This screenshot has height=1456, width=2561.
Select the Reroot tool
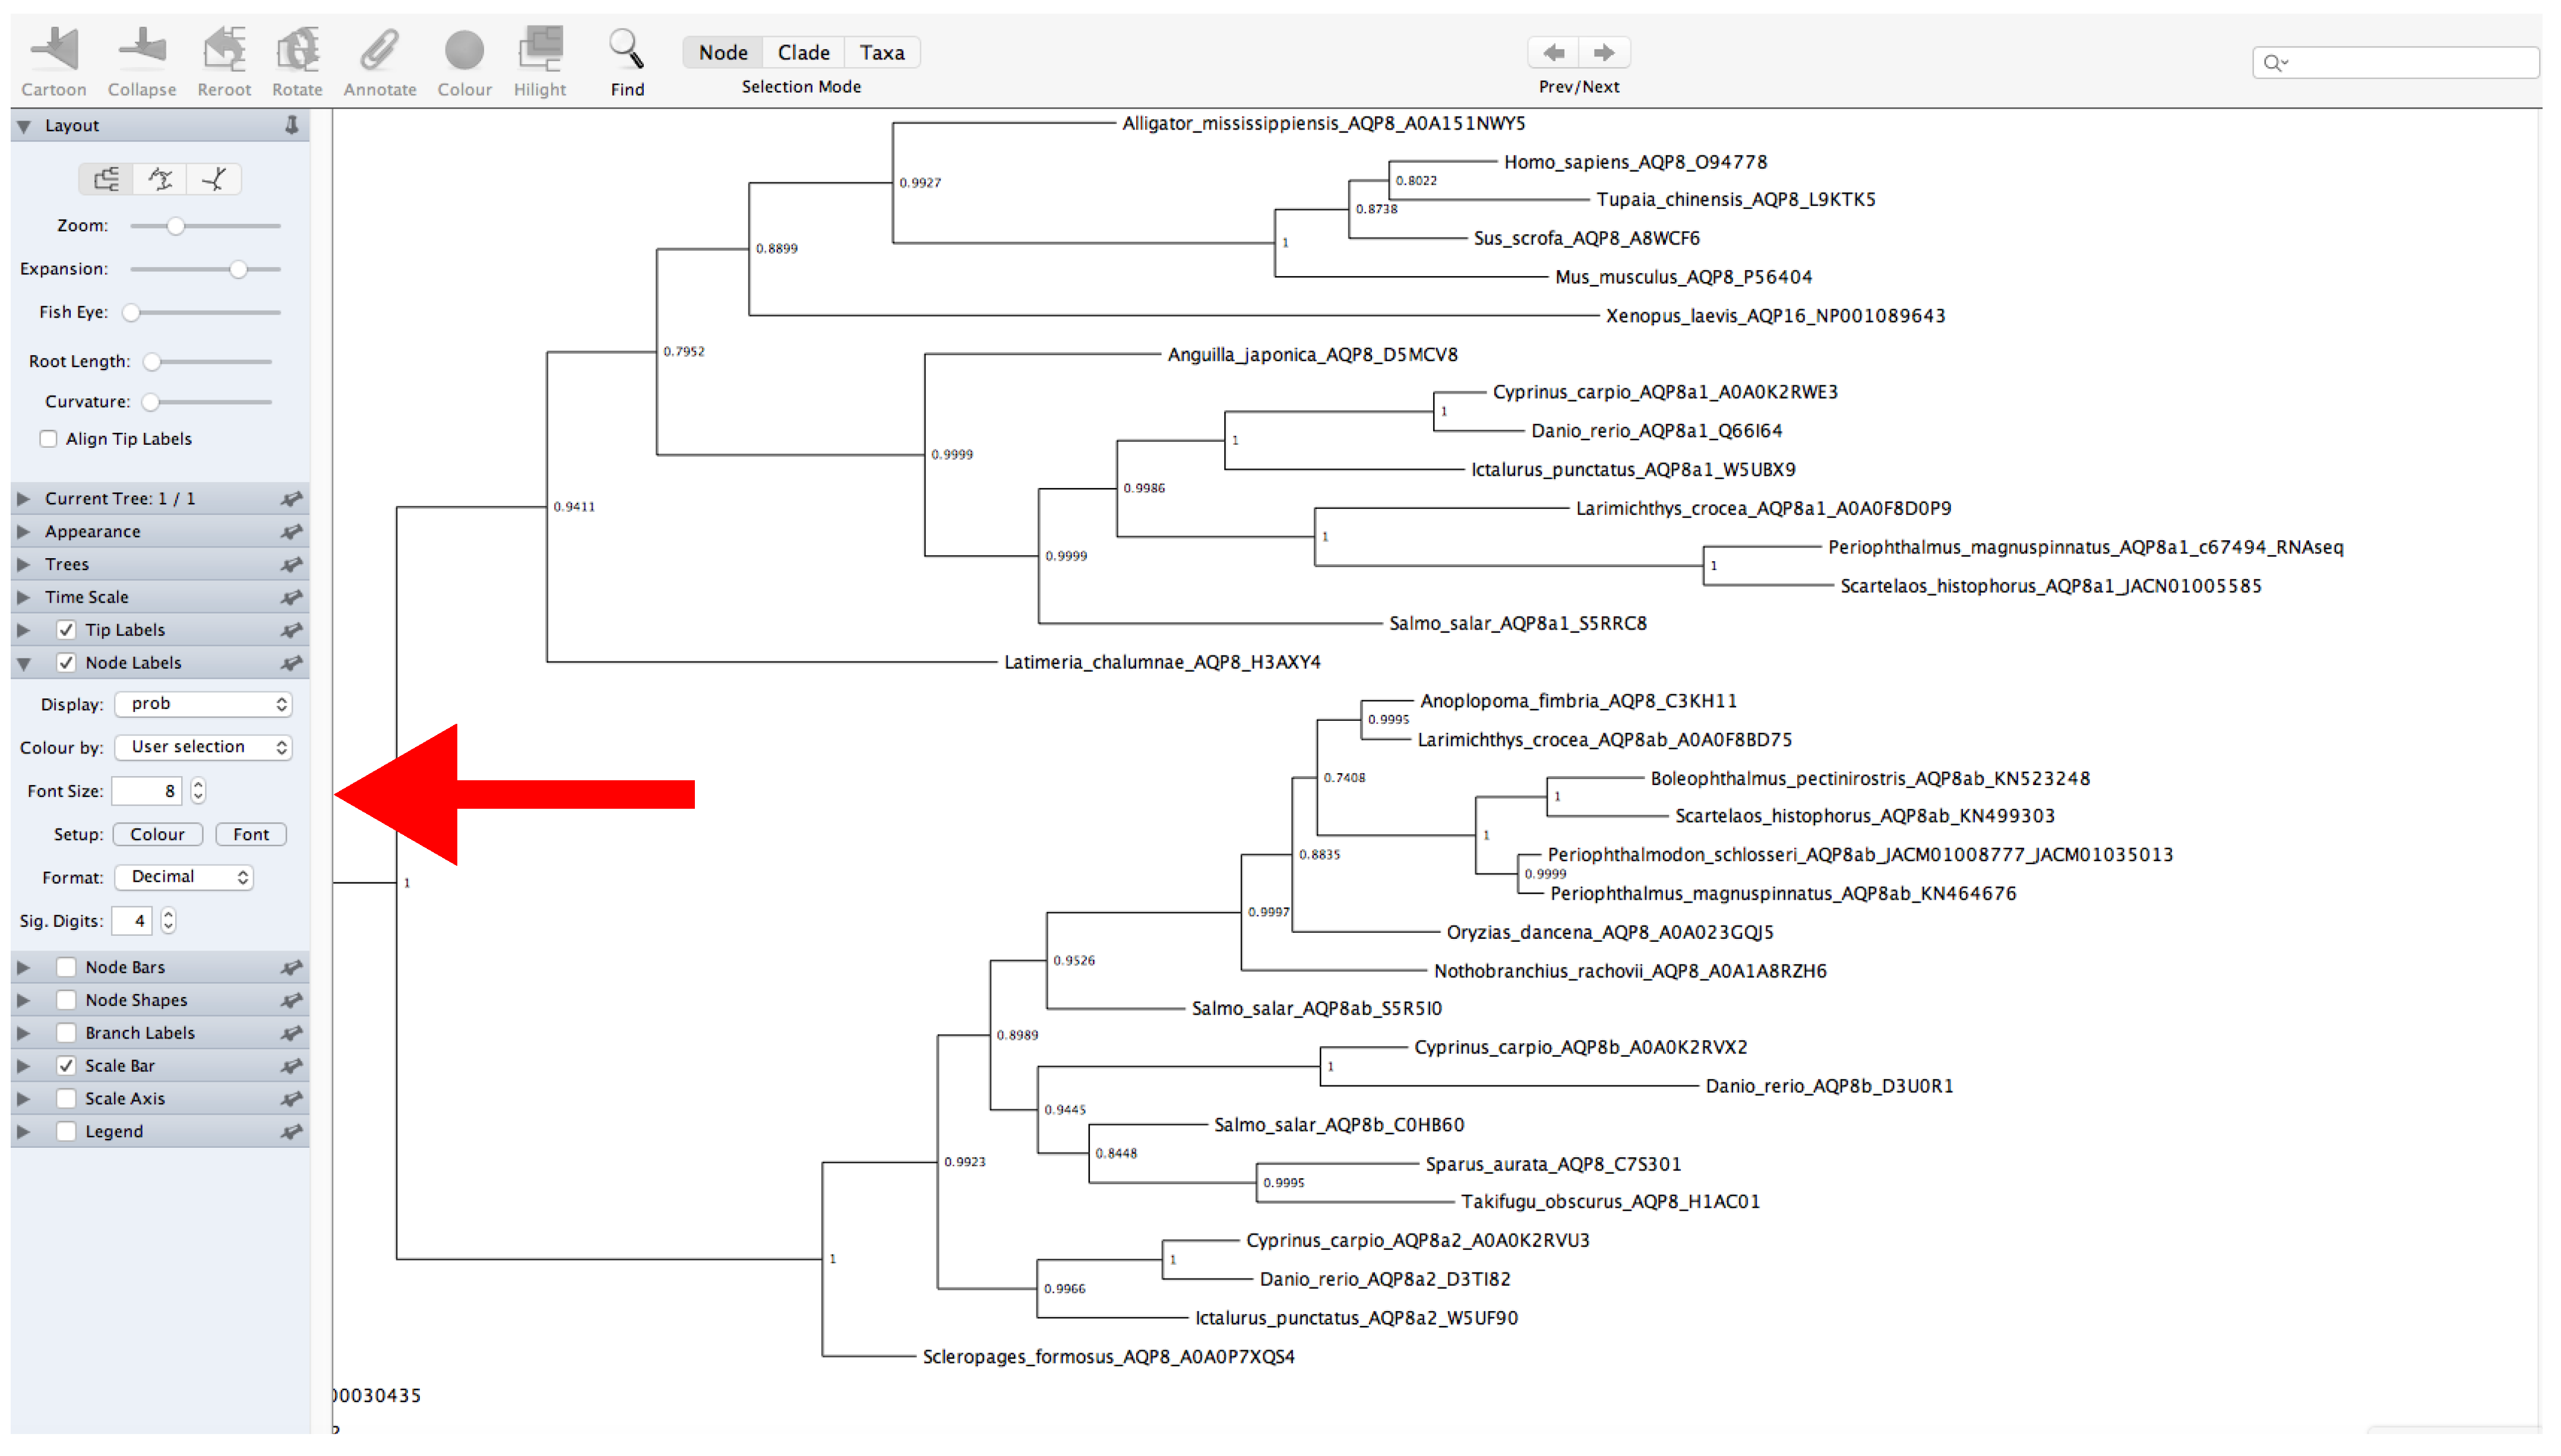tap(224, 50)
